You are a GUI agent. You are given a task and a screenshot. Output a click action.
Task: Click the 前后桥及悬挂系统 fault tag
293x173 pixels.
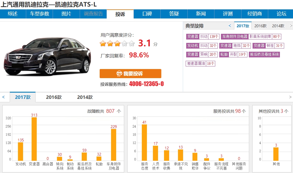pyautogui.click(x=265, y=55)
